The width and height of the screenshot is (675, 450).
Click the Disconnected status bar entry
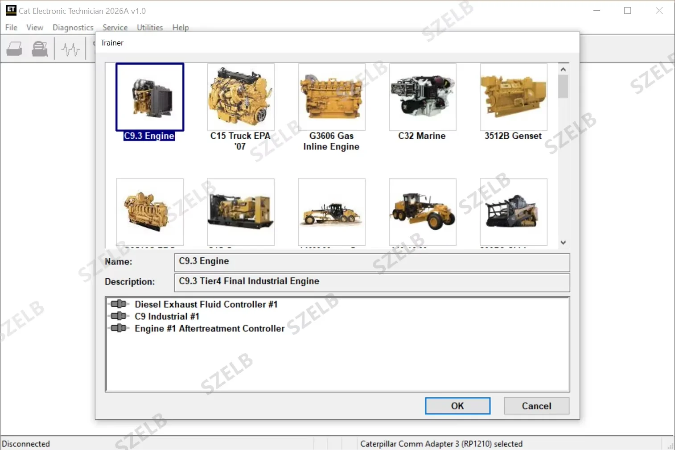coord(26,444)
